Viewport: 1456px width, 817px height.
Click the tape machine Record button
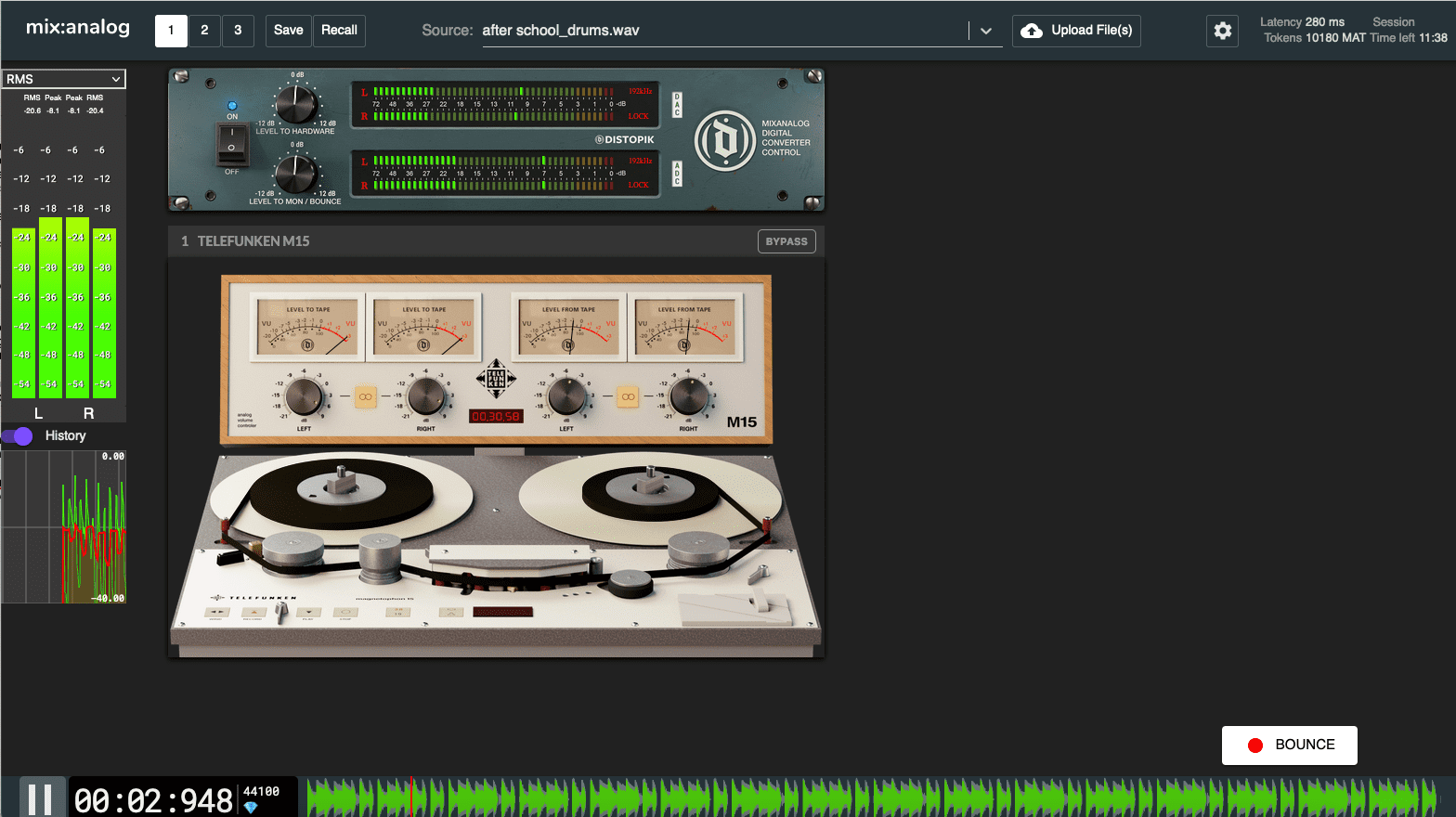coord(253,612)
